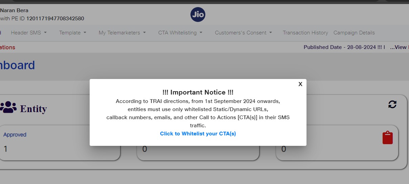
Task: Open Click to Whitelist your CTA(s) link
Action: pos(198,134)
